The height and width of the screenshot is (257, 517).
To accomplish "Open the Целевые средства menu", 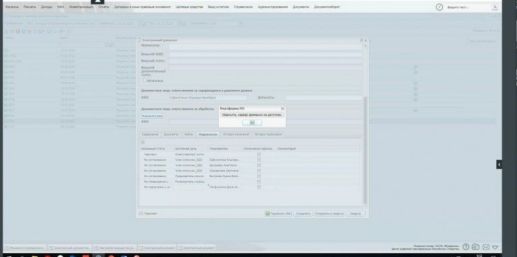I will 189,7.
